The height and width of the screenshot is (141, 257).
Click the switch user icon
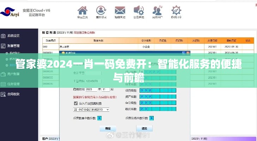157,10
